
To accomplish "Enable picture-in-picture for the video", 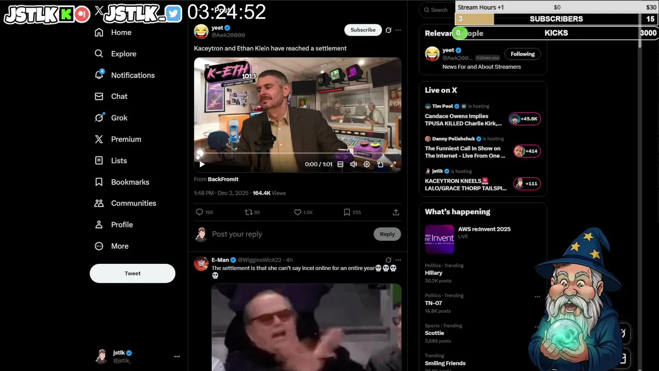I will point(380,164).
